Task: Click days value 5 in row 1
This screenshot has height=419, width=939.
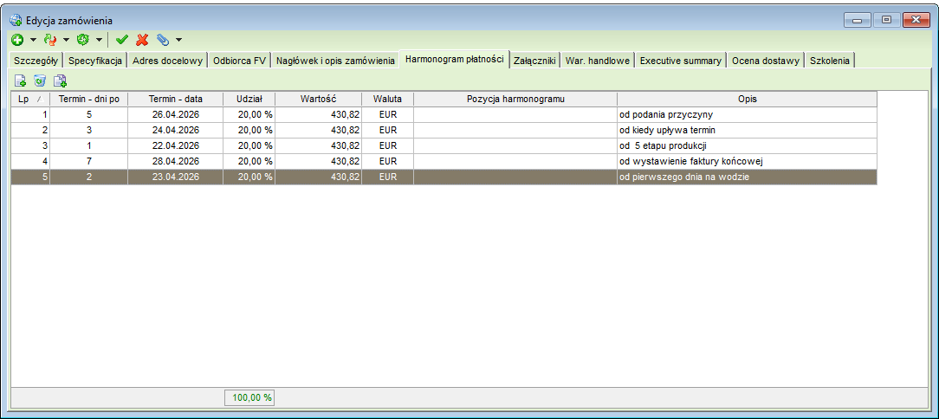Action: (x=88, y=114)
